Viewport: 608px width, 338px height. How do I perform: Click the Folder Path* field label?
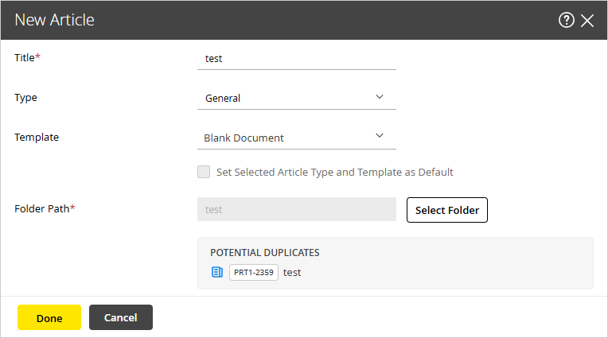tap(45, 209)
